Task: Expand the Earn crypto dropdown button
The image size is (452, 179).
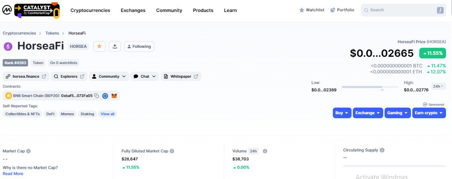Action: (429, 113)
